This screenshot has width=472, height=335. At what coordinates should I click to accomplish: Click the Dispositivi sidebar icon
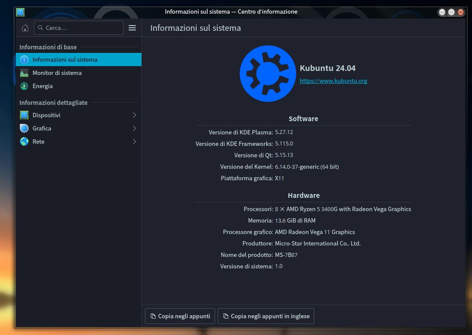click(24, 115)
